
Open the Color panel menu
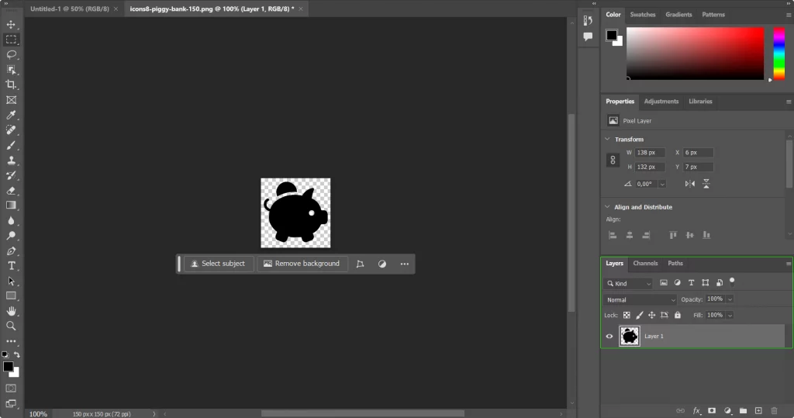click(789, 15)
